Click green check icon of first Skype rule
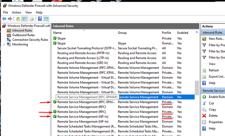This screenshot has width=225, height=136. 55,38
